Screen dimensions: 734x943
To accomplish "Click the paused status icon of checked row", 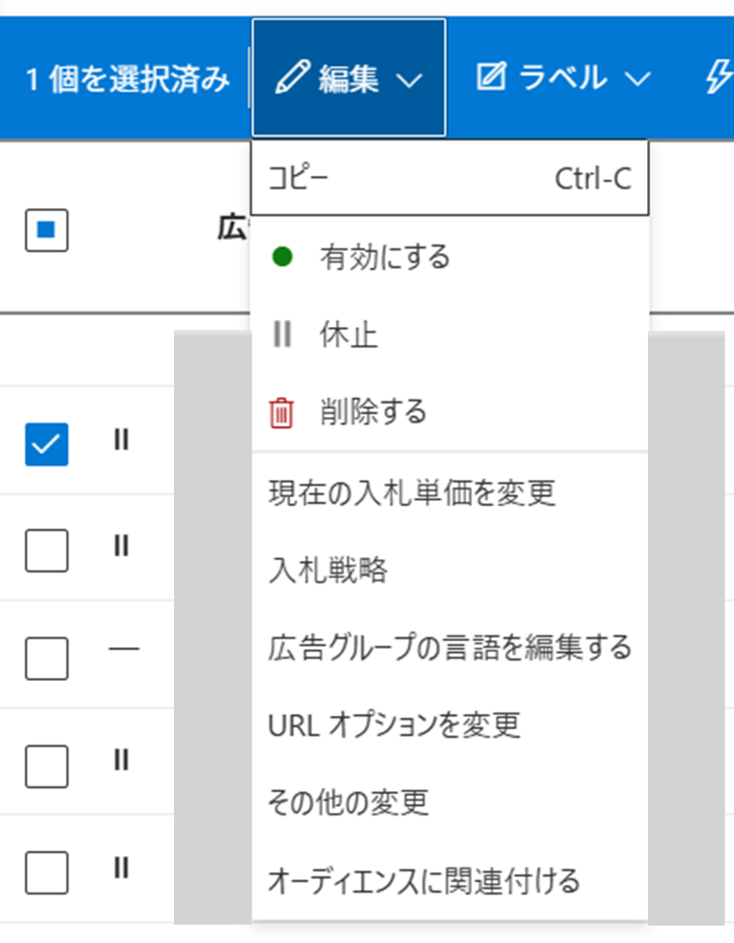I will pos(121,441).
